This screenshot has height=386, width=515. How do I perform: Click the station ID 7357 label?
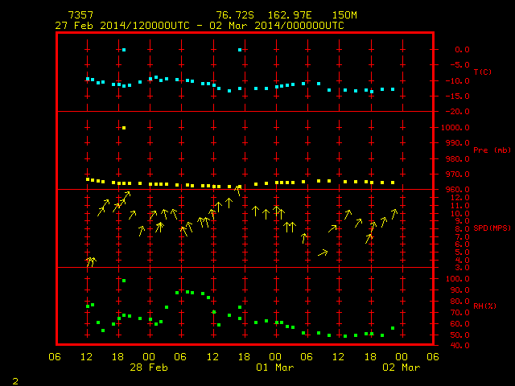coord(80,15)
